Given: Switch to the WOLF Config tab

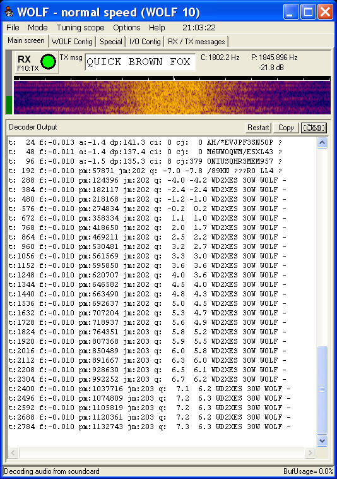Looking at the screenshot, I should coord(72,42).
